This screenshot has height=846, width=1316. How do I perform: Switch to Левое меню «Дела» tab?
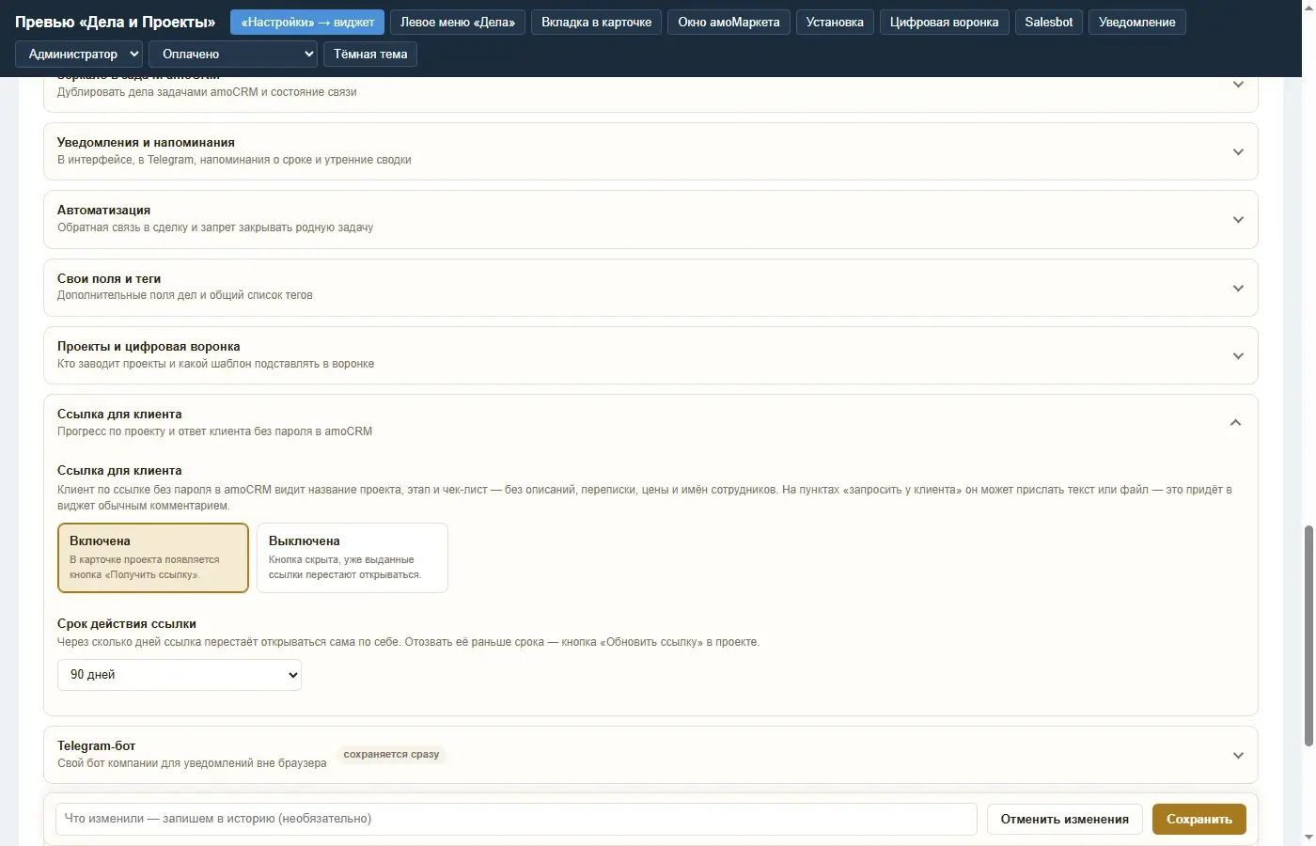point(458,23)
